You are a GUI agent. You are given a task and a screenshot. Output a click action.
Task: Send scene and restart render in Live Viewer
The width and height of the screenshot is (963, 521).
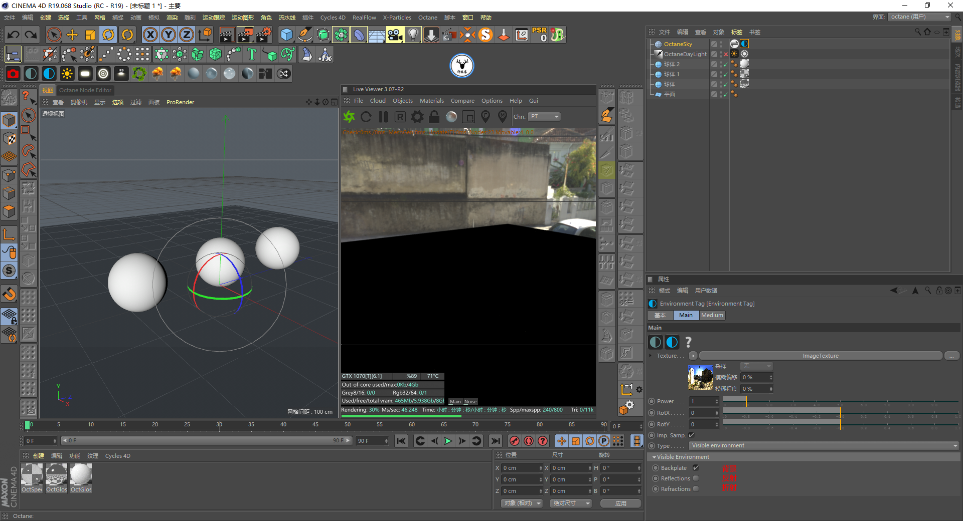[x=349, y=117]
